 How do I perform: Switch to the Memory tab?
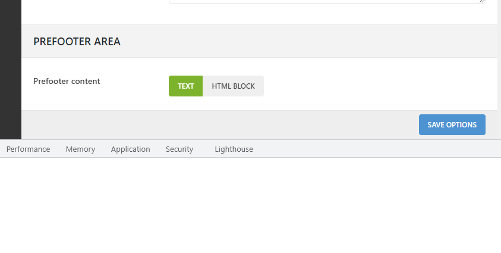point(80,149)
